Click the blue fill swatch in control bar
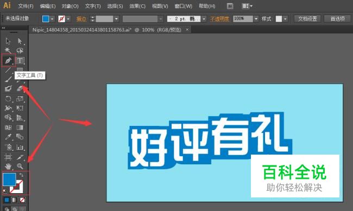 [x=46, y=19]
